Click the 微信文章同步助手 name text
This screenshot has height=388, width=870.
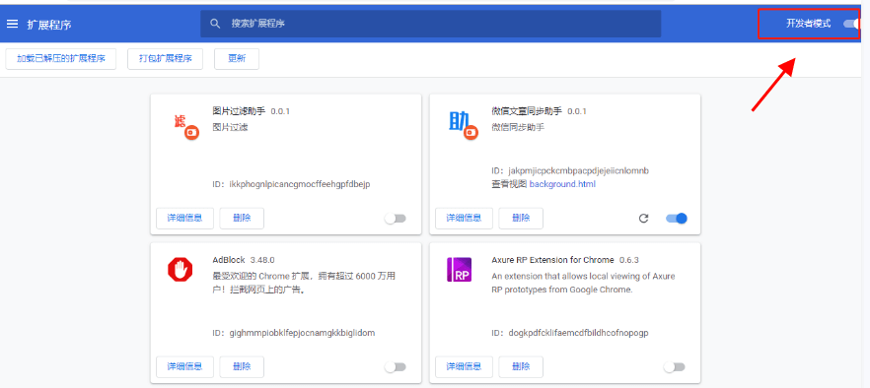point(527,111)
